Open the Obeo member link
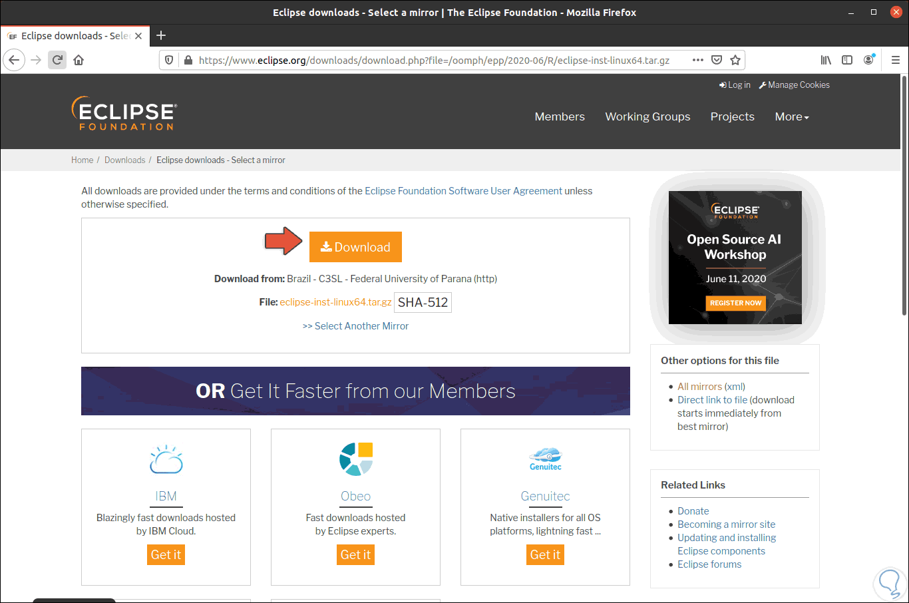Image resolution: width=909 pixels, height=603 pixels. 356,497
